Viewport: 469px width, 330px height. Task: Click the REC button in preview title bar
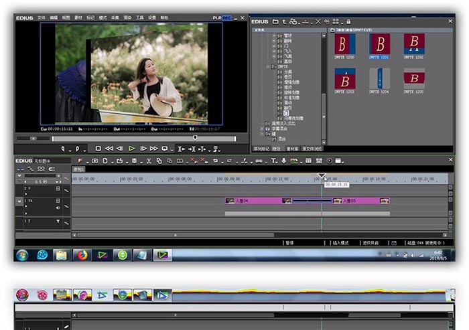coord(226,17)
